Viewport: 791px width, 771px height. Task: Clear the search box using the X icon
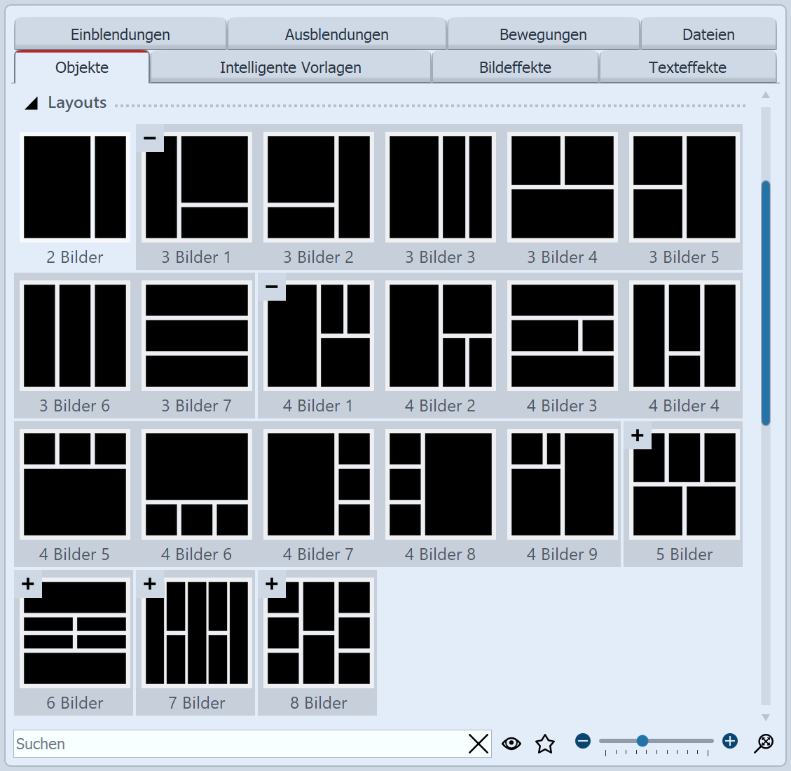click(479, 744)
